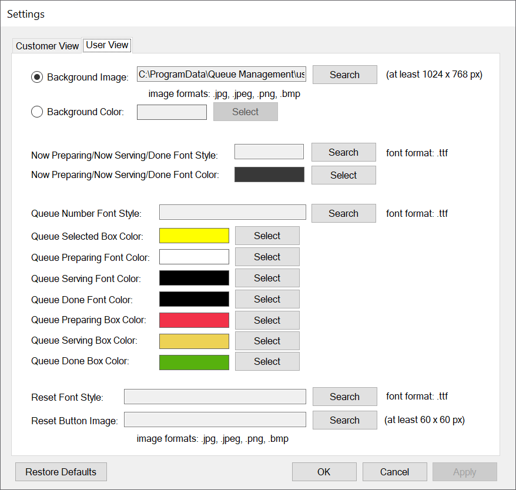Confirm settings with the OK button

(324, 472)
